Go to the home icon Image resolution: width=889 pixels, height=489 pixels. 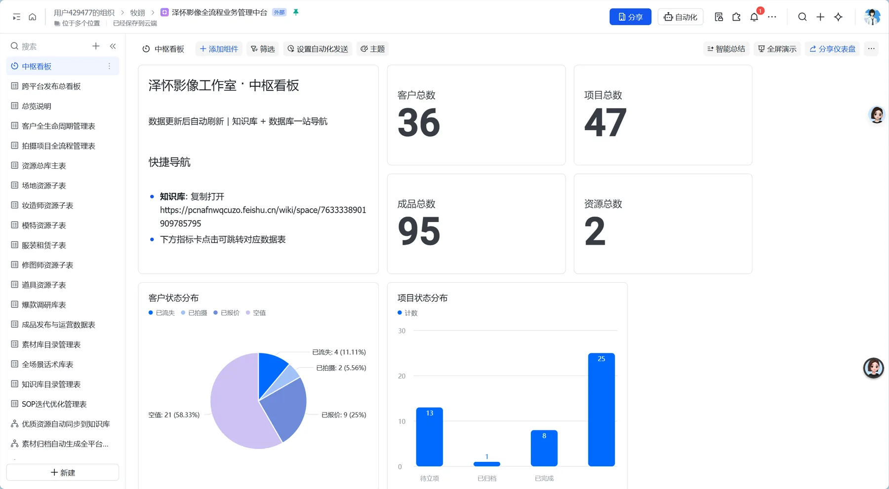(x=33, y=17)
